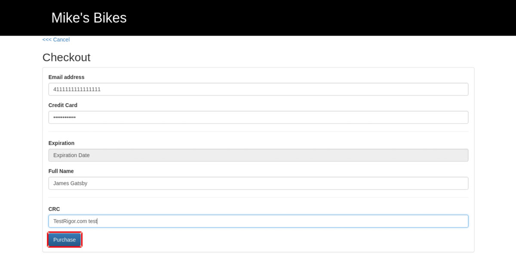The image size is (516, 272).
Task: Click the Expiration label
Action: 61,143
